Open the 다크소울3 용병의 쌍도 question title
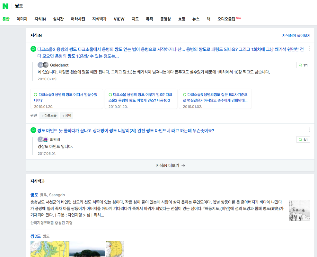This screenshot has width=317, height=257. click(171, 53)
